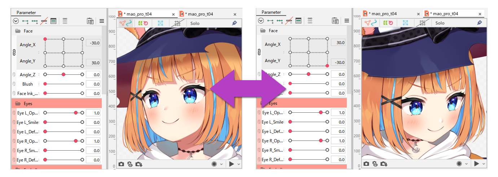Collapse the Face folder in right panel
The height and width of the screenshot is (177, 498).
pos(262,31)
